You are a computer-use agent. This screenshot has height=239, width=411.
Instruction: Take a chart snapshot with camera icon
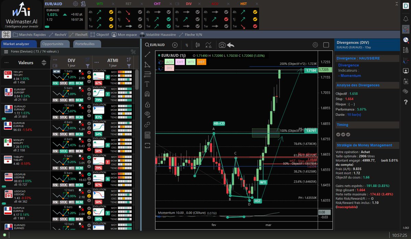tap(222, 45)
